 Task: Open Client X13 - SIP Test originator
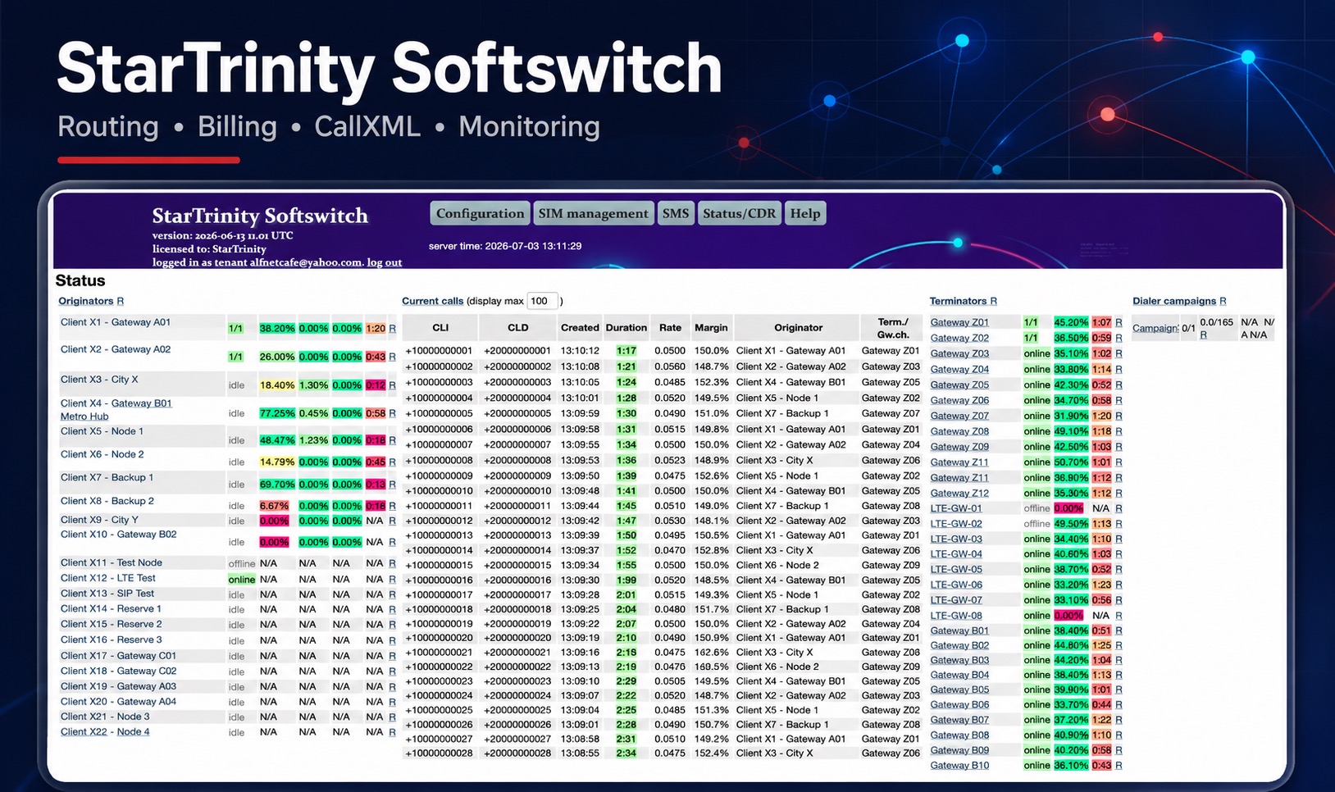tap(107, 594)
